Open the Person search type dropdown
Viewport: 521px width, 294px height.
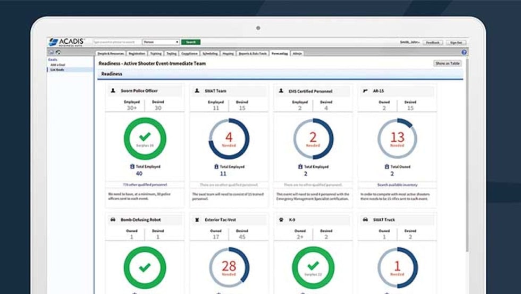161,42
